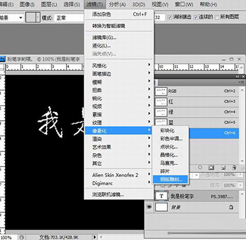This screenshot has width=246, height=240.
Task: Click the T thumbnail of the text layer
Action: click(x=161, y=196)
